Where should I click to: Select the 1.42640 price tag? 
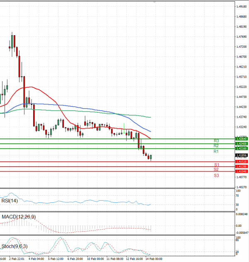tap(242, 139)
